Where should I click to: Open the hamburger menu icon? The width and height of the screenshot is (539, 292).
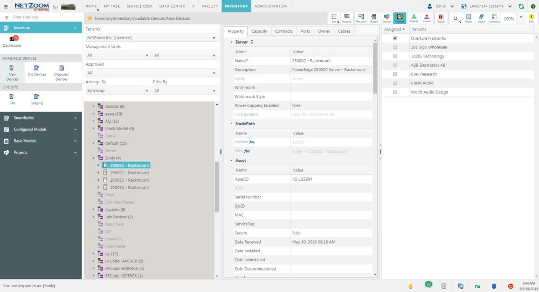(6, 6)
